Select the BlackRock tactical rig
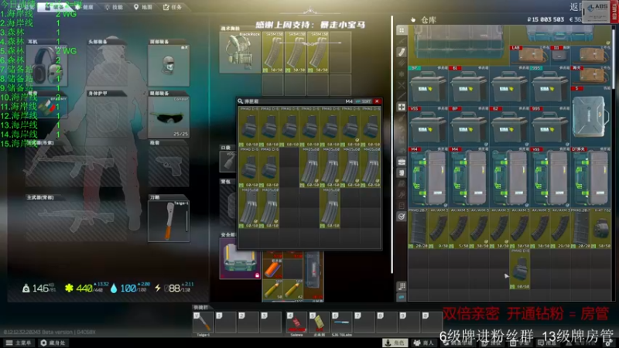 [x=241, y=52]
